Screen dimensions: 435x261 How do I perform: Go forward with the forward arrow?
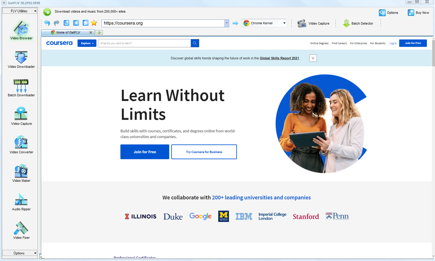click(57, 23)
